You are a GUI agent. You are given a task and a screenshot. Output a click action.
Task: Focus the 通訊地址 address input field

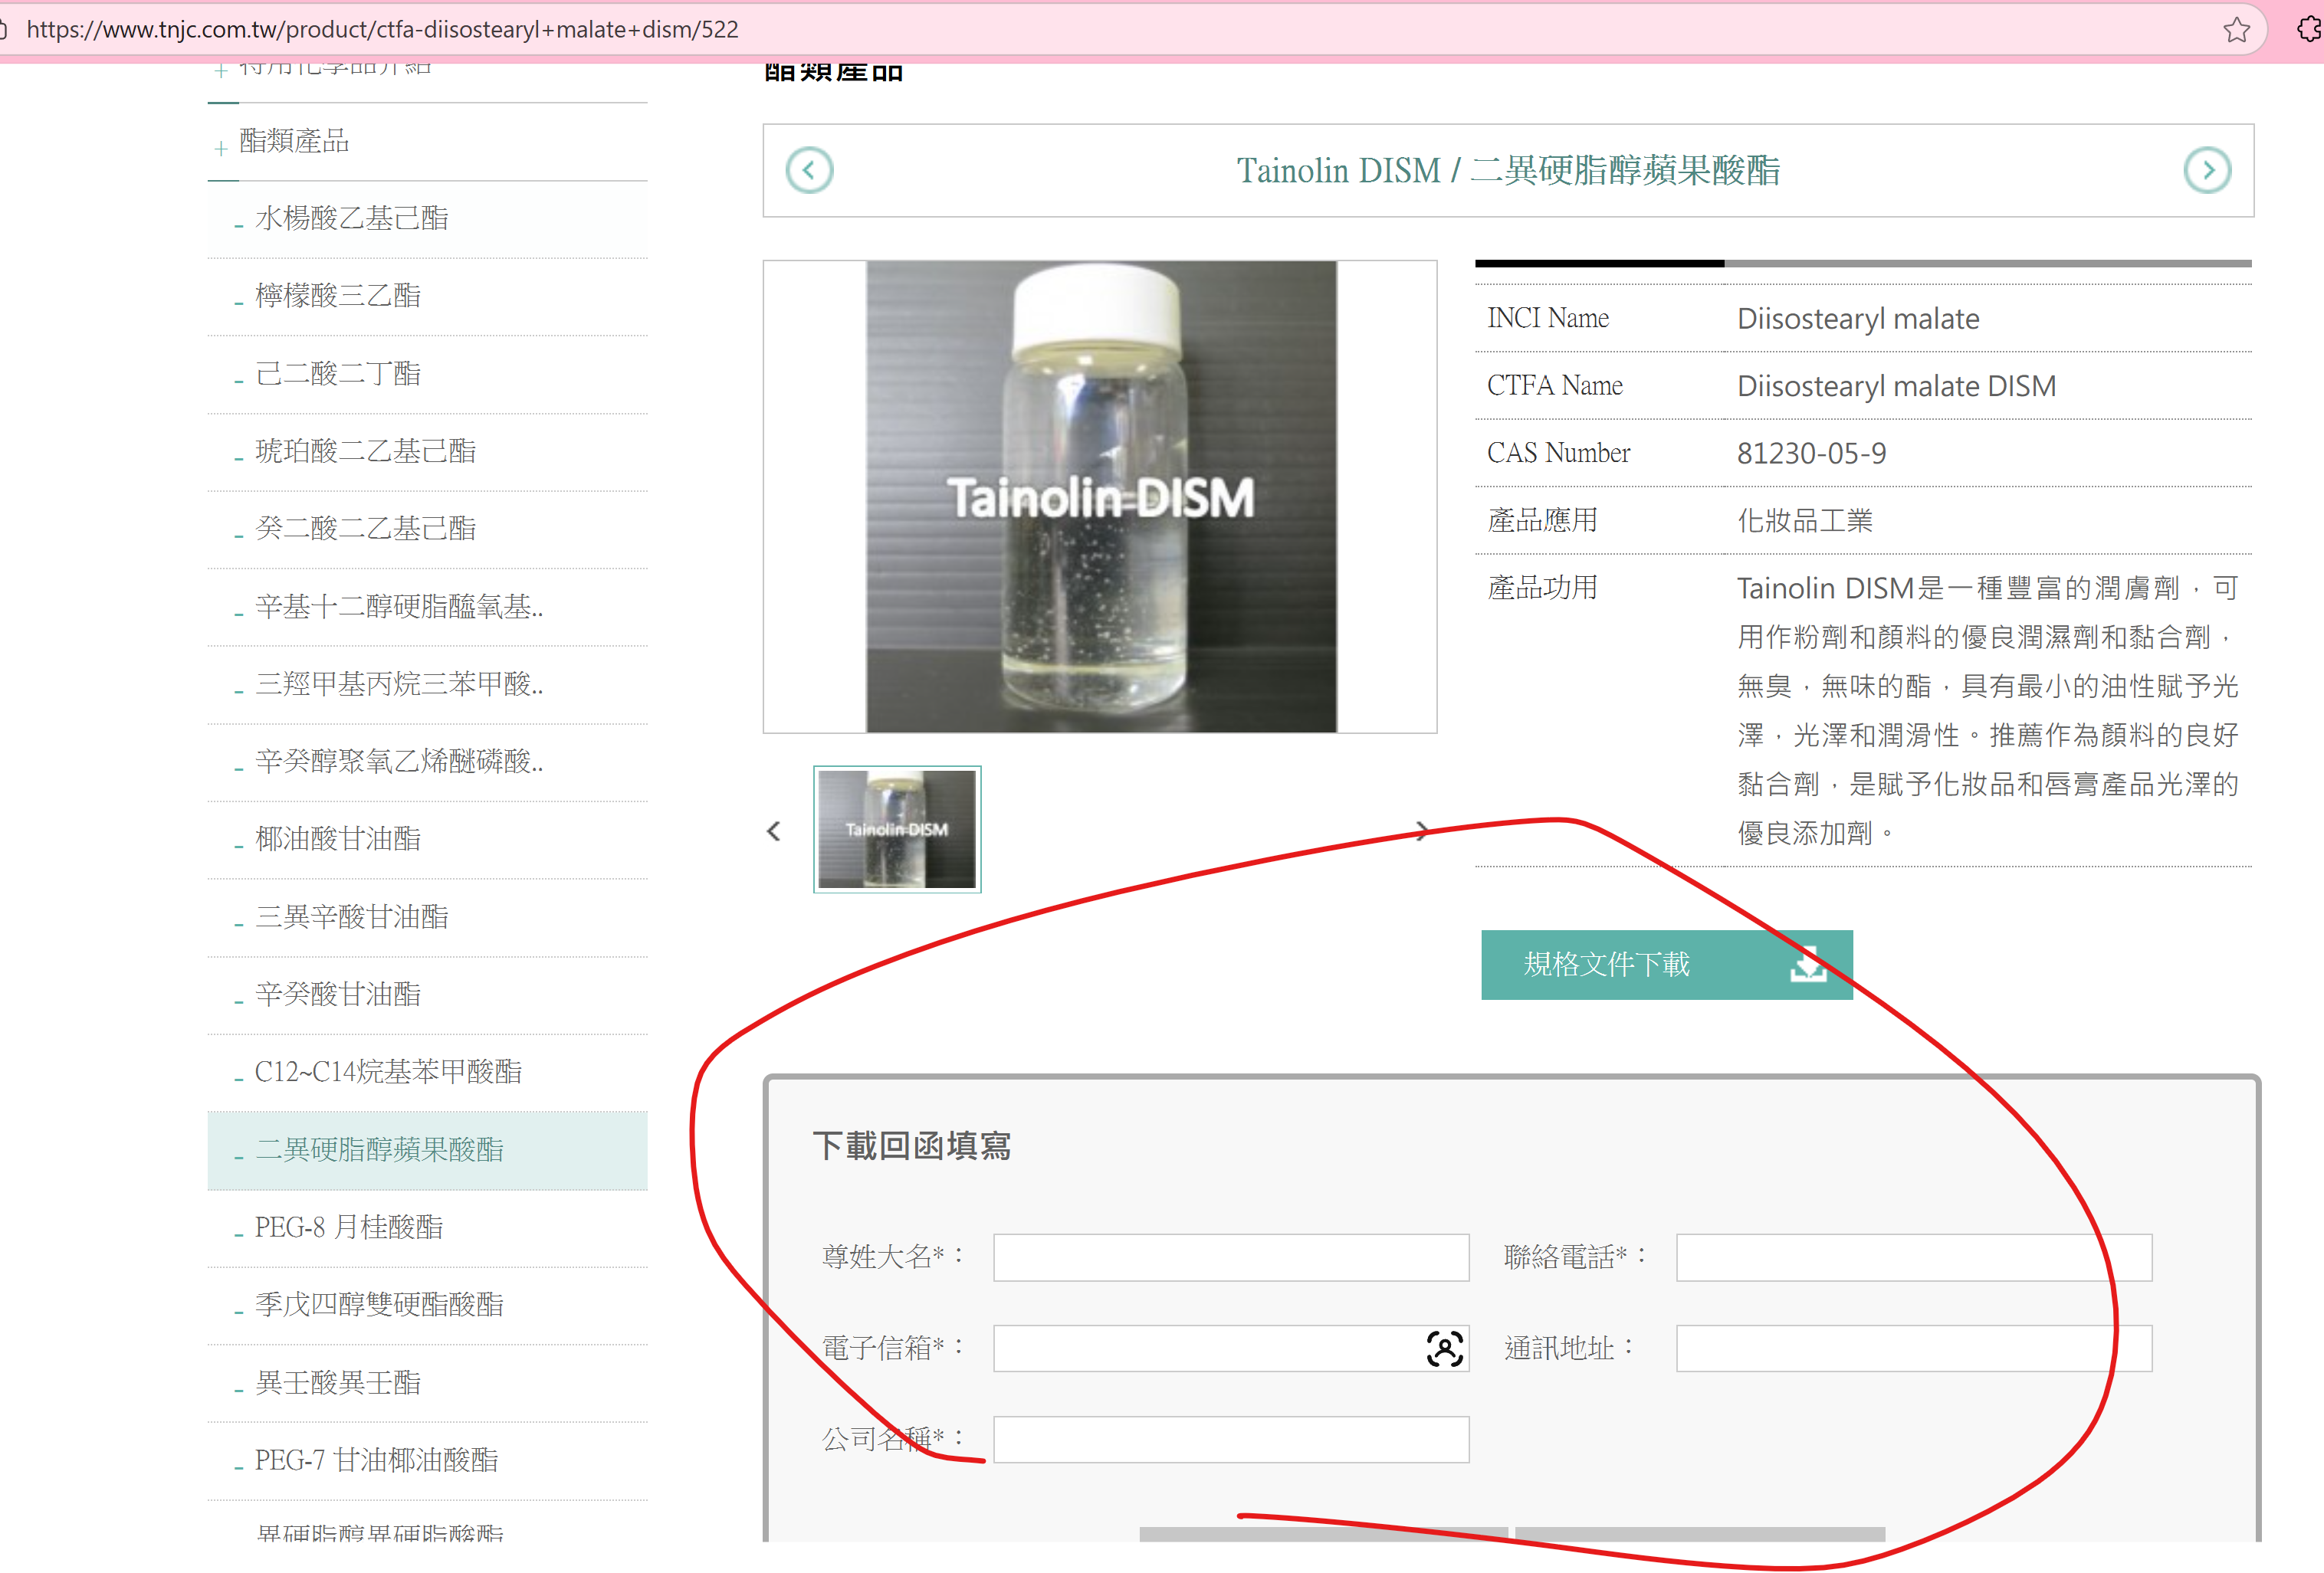pyautogui.click(x=1913, y=1349)
